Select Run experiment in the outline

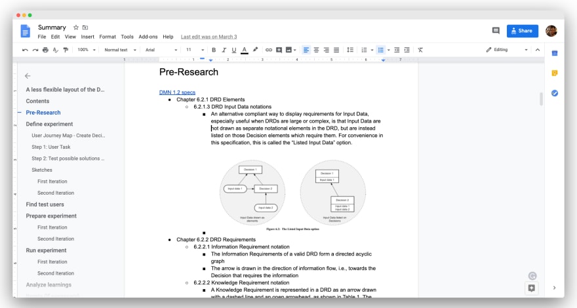(46, 250)
